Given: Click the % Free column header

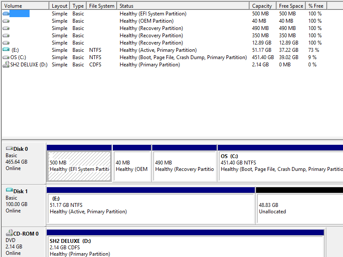Looking at the screenshot, I should 316,6.
